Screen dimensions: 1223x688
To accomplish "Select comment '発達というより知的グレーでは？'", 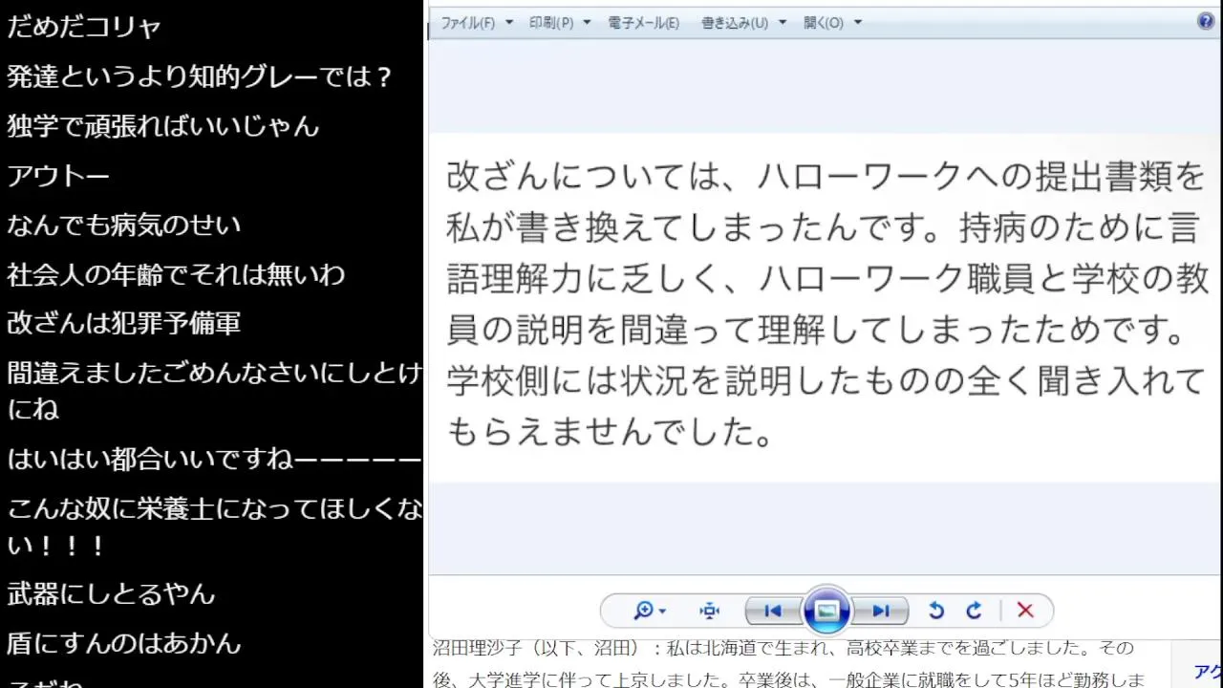I will [201, 76].
